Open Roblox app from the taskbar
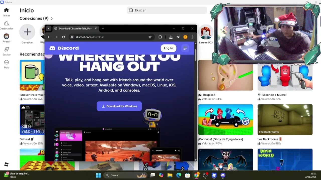The height and width of the screenshot is (180, 321). pyautogui.click(x=214, y=175)
